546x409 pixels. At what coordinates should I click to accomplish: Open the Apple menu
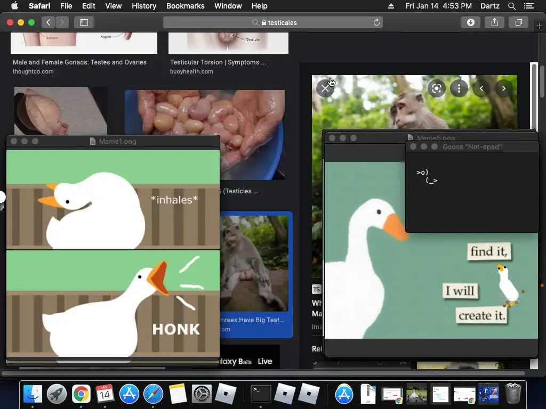coord(14,5)
